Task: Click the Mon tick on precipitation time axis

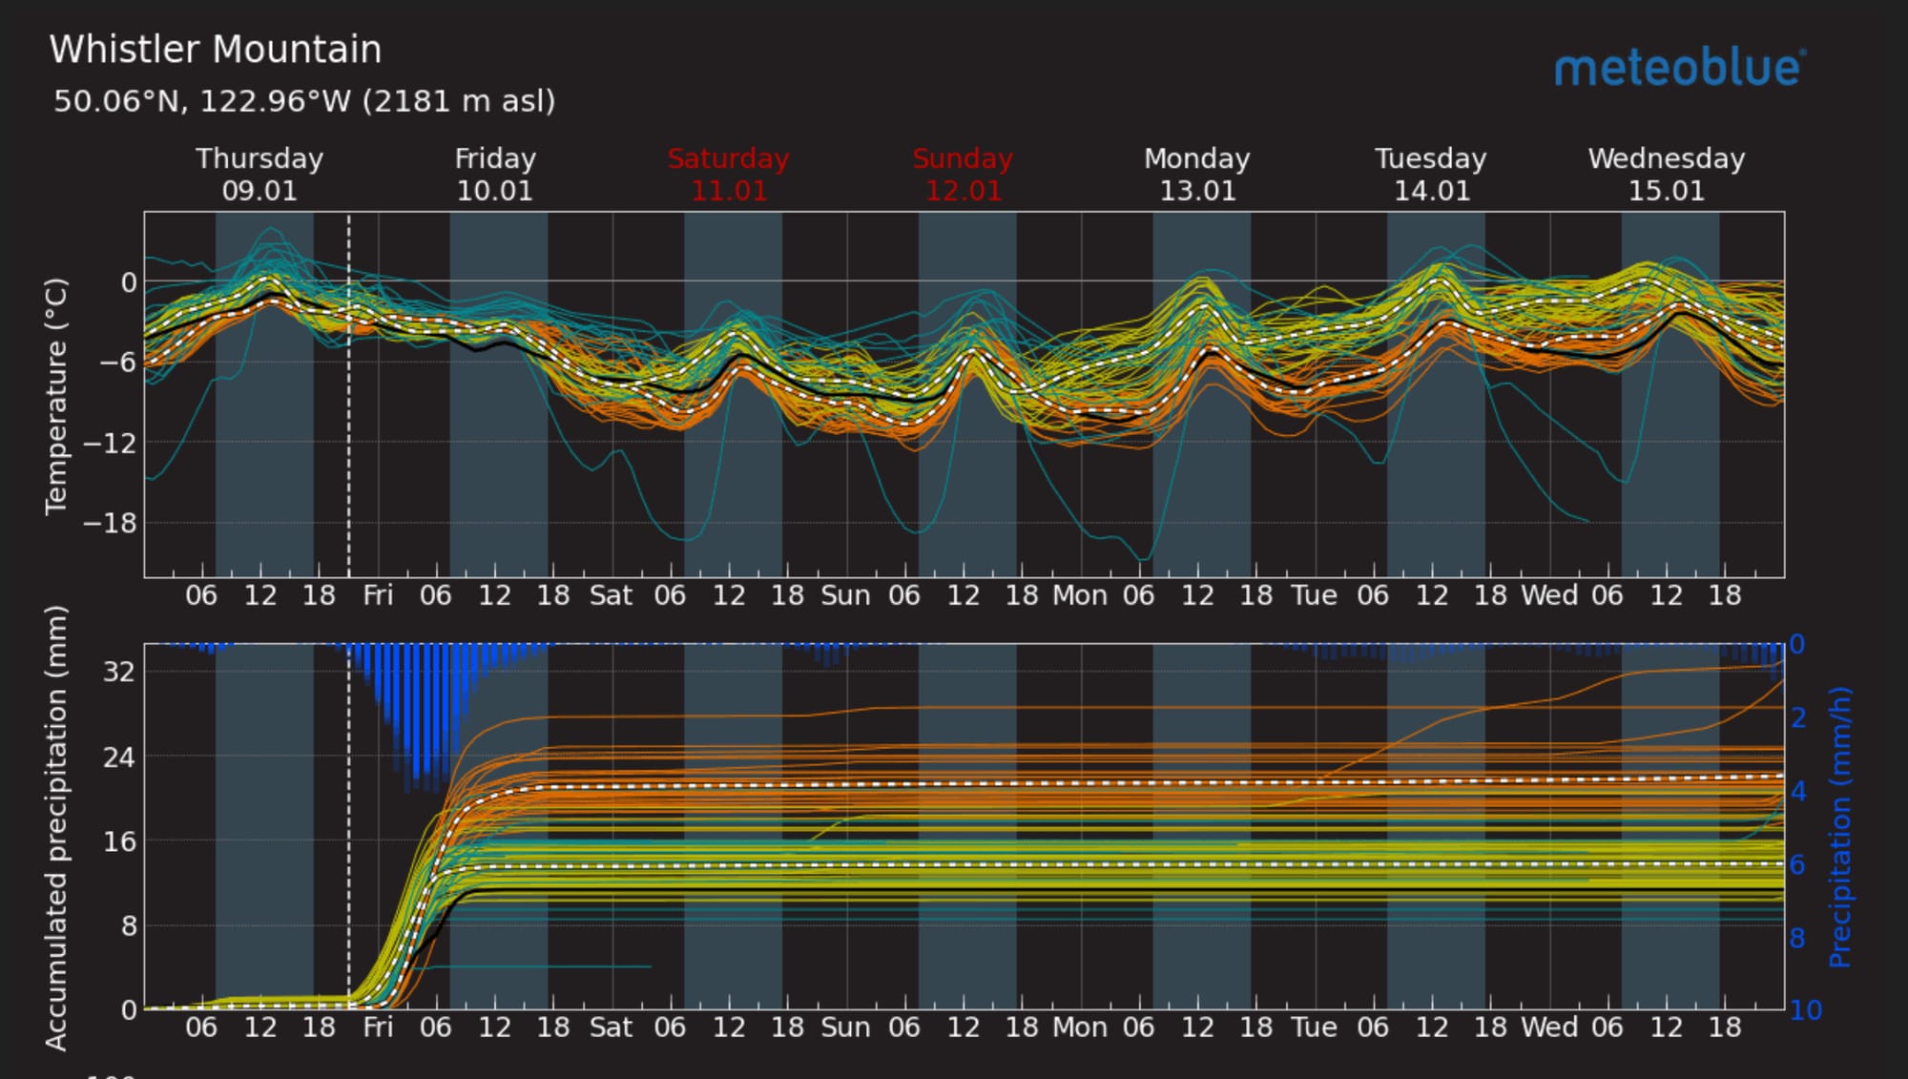Action: tap(1079, 1027)
